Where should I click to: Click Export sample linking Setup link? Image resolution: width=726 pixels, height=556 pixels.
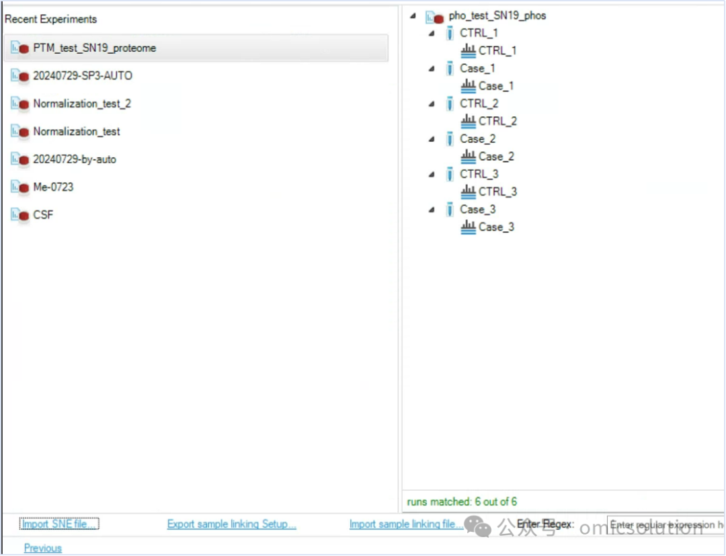[x=231, y=524]
